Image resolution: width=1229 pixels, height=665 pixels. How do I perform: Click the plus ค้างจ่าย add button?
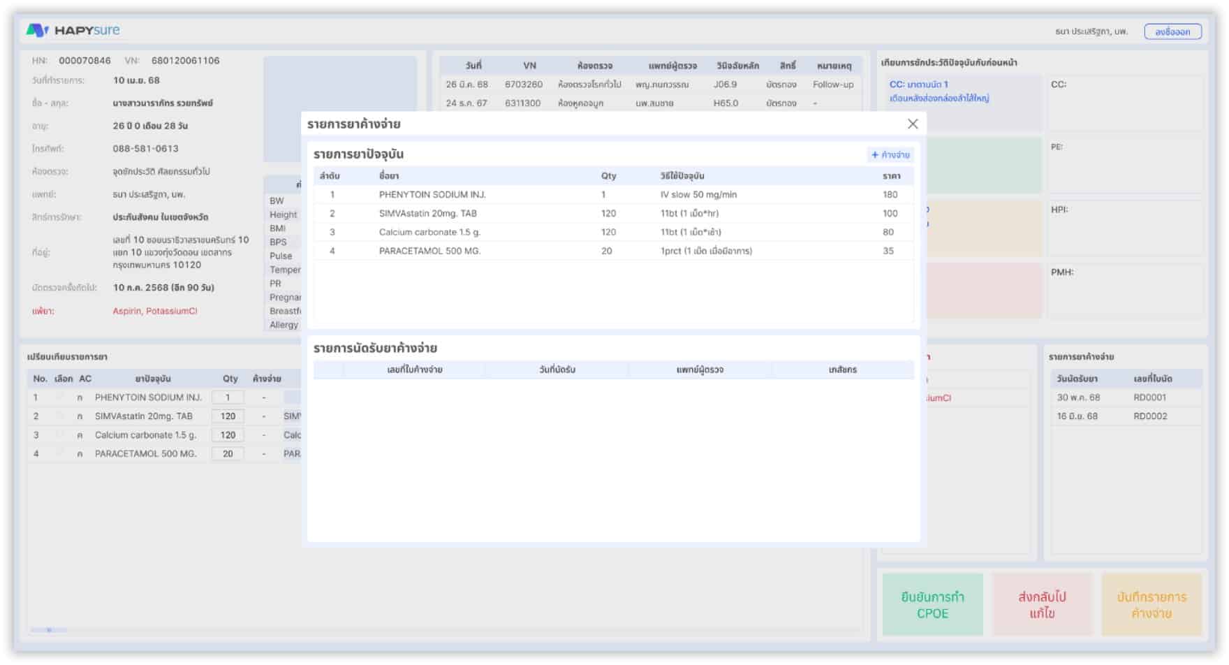[x=890, y=155]
